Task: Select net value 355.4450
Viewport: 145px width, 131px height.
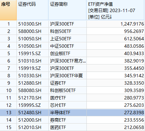Action: 115,68
